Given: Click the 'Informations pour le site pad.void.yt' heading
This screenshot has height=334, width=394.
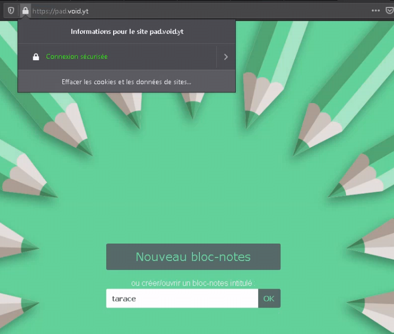Looking at the screenshot, I should point(127,32).
